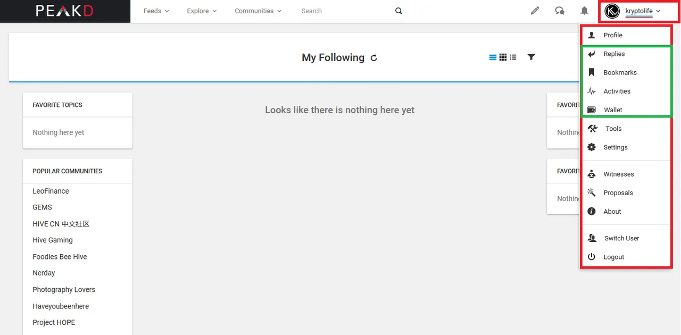Click 'Looks like there is nothing here yet'

pyautogui.click(x=339, y=110)
